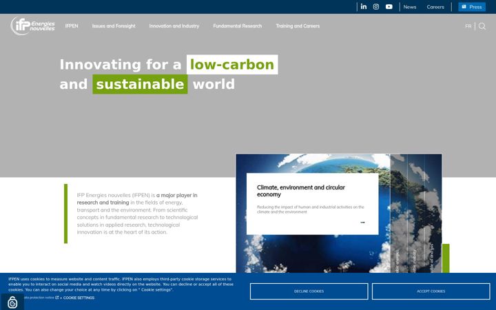Viewport: 496px width, 310px height.
Task: Click the 'low-carbon' highlighted headline word
Action: pos(232,65)
